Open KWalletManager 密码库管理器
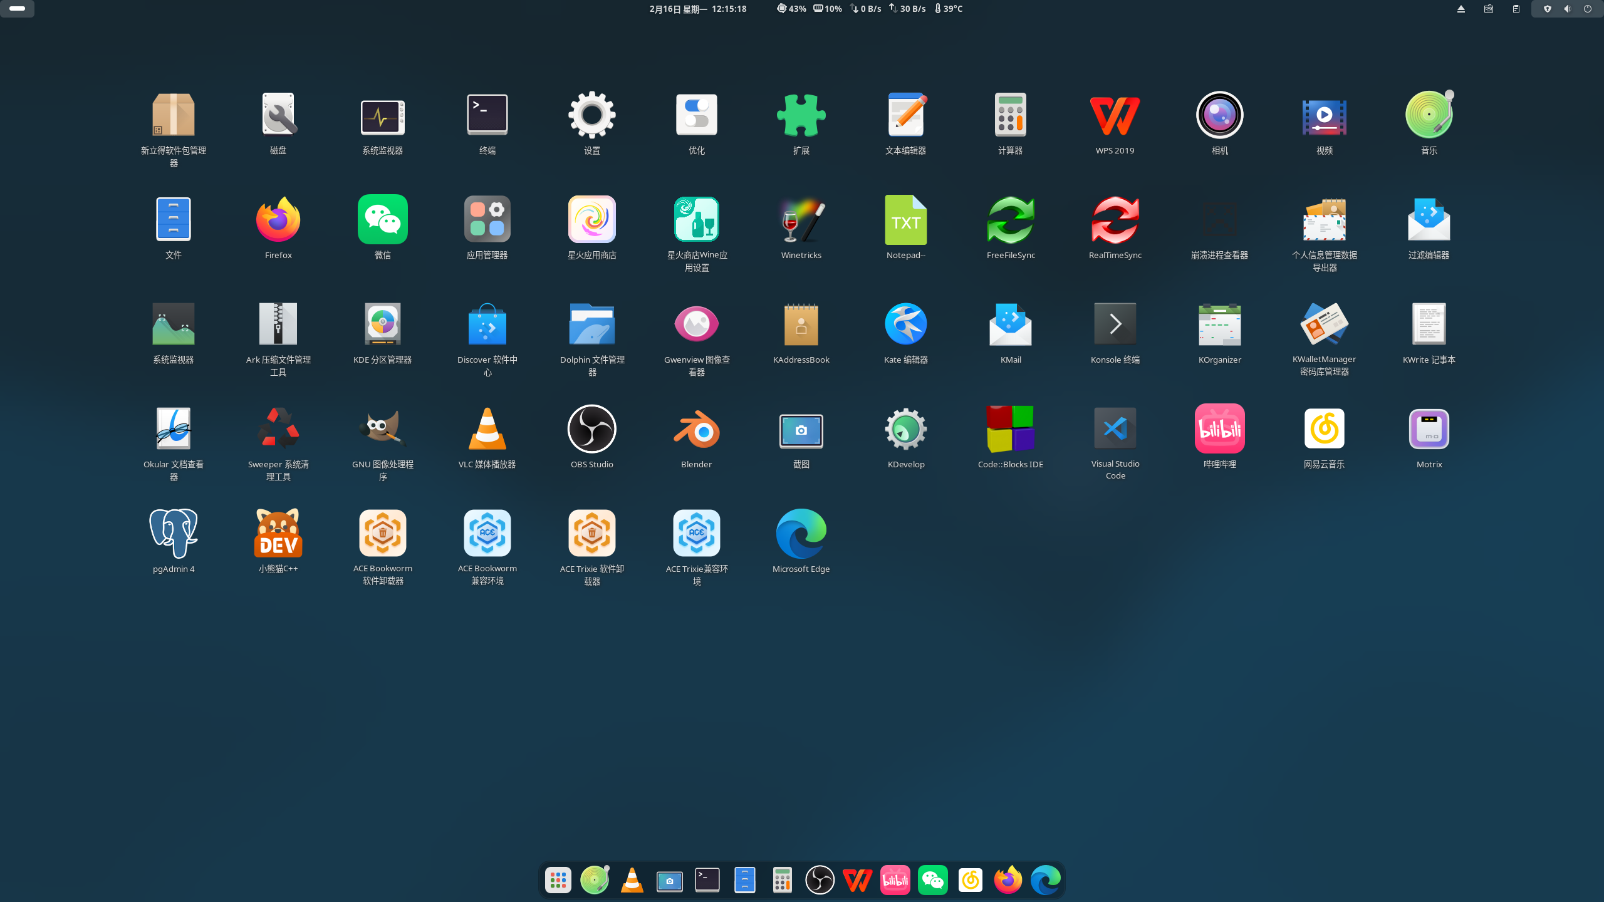Screen dimensions: 1604x902 [1325, 324]
